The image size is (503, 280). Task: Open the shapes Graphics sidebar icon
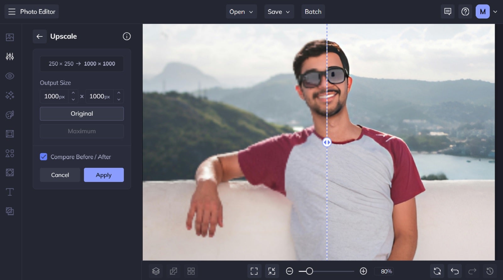coord(10,153)
